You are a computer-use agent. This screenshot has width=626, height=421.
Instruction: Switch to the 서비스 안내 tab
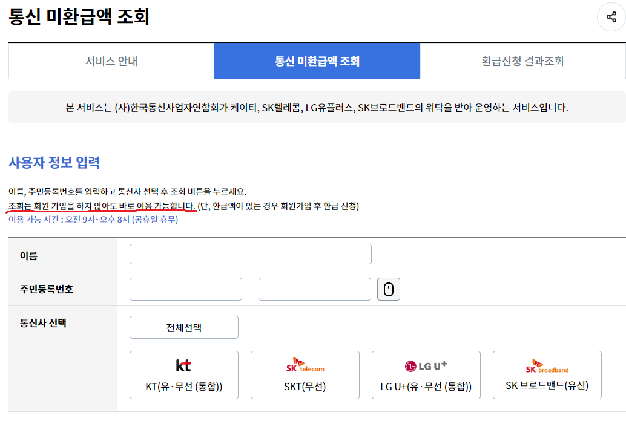111,61
